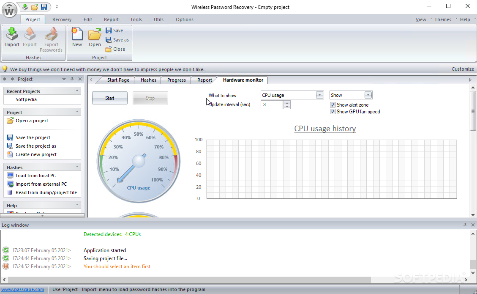Click Save as in the ribbon
This screenshot has height=294, width=477.
click(117, 40)
